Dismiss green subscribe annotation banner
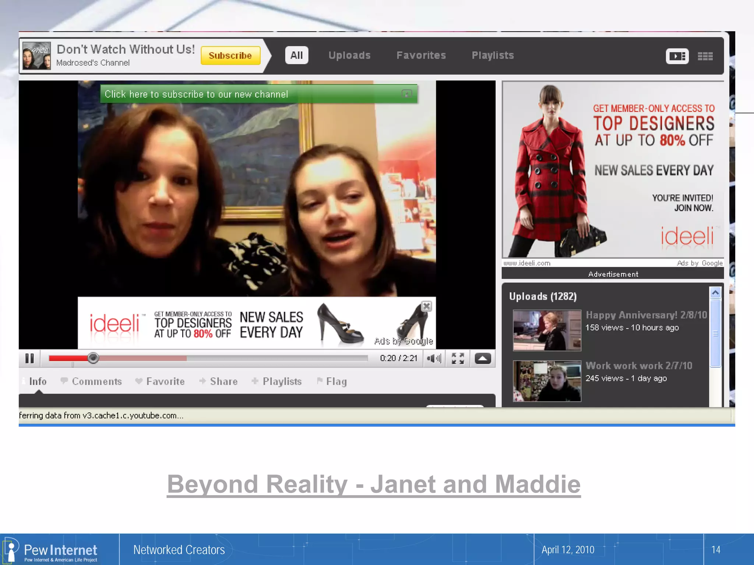This screenshot has width=754, height=565. (406, 94)
